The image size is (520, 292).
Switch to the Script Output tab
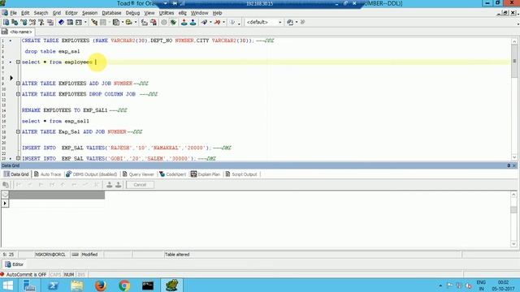pos(241,174)
